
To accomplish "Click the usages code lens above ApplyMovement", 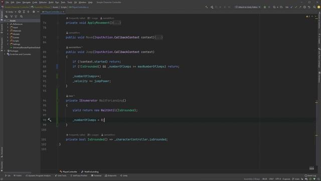I will [x=93, y=18].
